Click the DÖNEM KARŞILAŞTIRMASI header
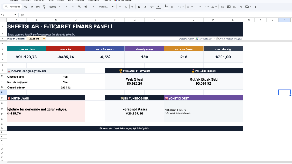Viewport: 292px width, 164px height. click(46, 71)
